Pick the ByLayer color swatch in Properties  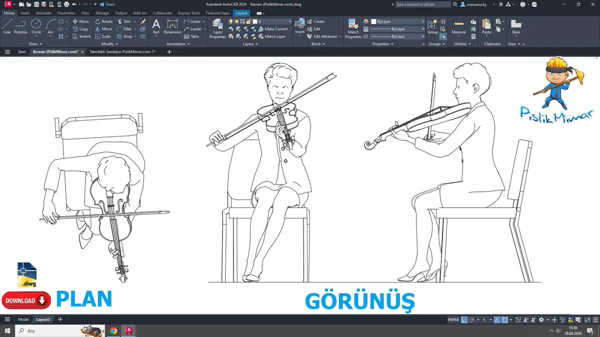(x=372, y=21)
